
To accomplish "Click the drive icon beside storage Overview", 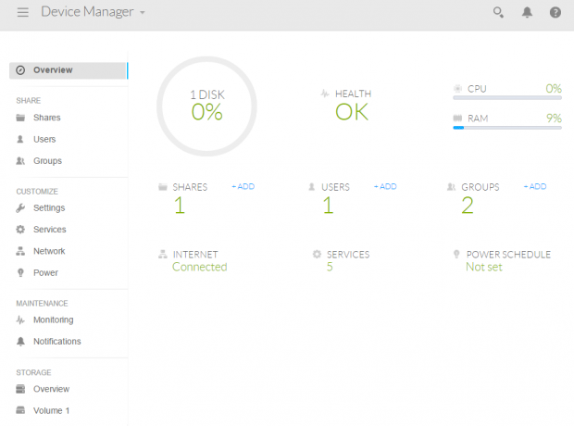I will pyautogui.click(x=20, y=389).
